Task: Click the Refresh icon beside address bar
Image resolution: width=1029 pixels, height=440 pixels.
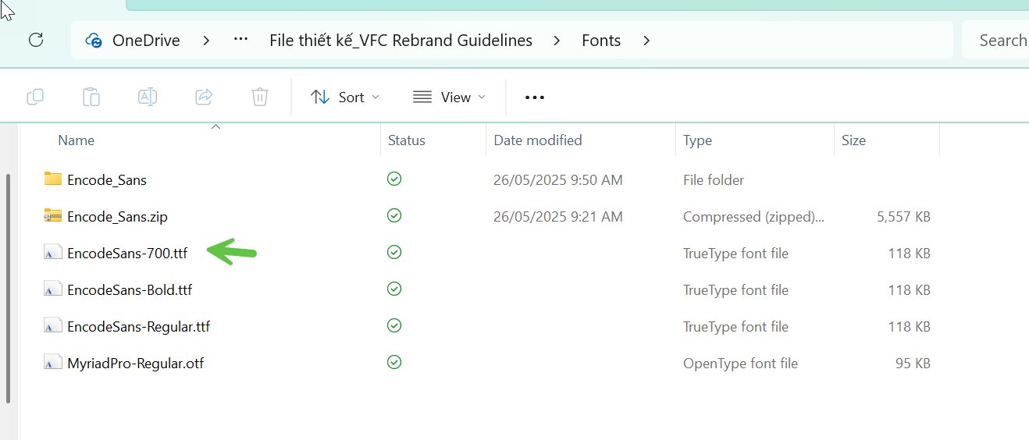Action: (35, 41)
